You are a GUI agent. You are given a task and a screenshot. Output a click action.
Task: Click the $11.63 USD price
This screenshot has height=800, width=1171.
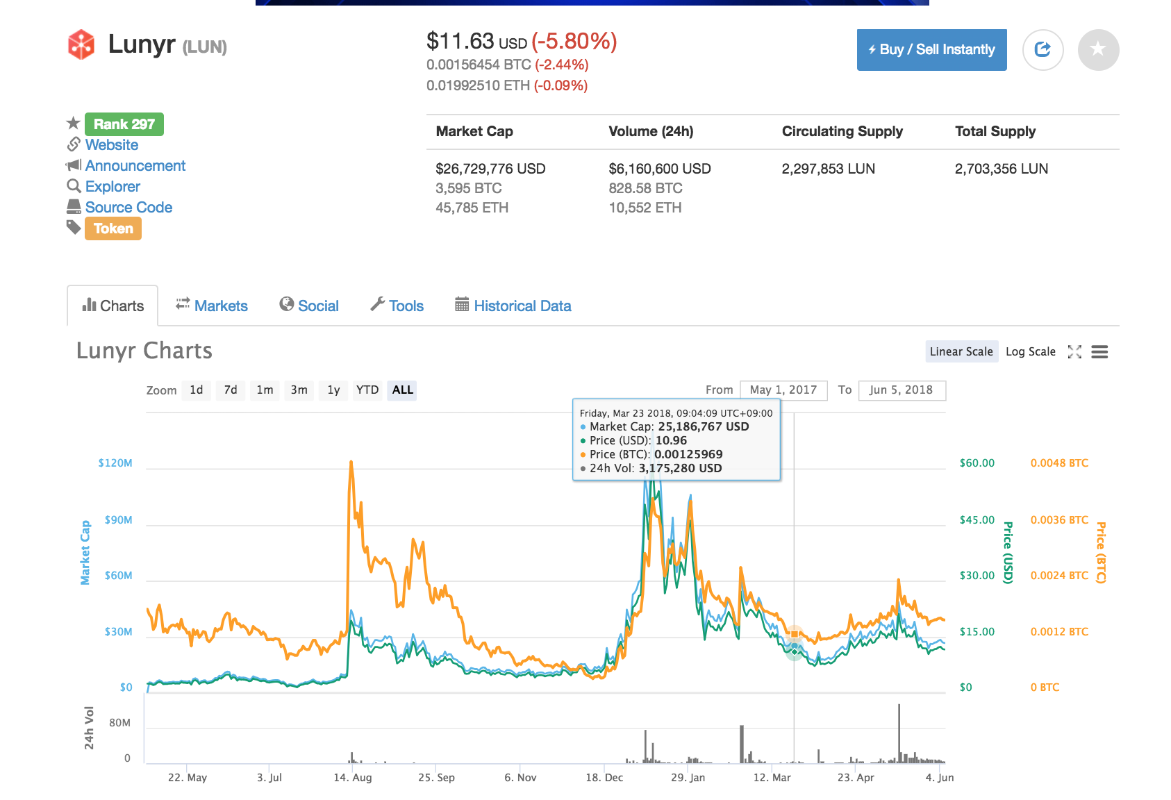coord(476,42)
